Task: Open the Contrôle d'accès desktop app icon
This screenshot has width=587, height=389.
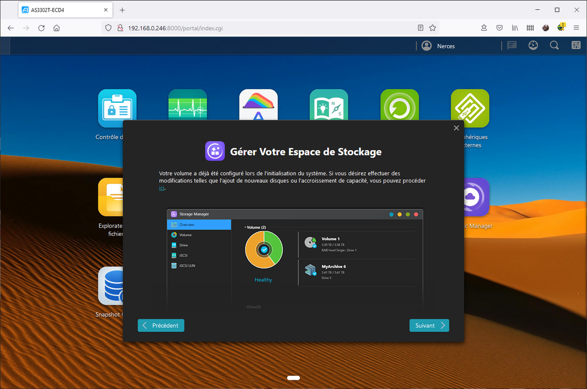Action: click(x=117, y=108)
